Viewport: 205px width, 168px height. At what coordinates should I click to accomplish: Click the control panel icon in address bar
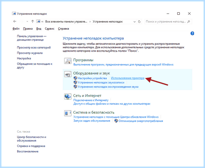click(38, 21)
